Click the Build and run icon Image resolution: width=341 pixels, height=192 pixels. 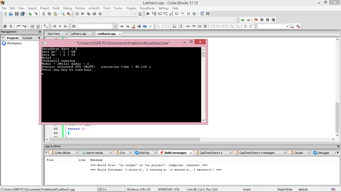89,14
